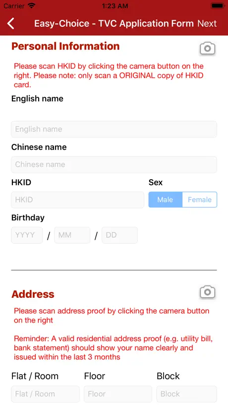The height and width of the screenshot is (406, 228).
Task: Tap the Carrier label in status bar
Action: [x=14, y=6]
